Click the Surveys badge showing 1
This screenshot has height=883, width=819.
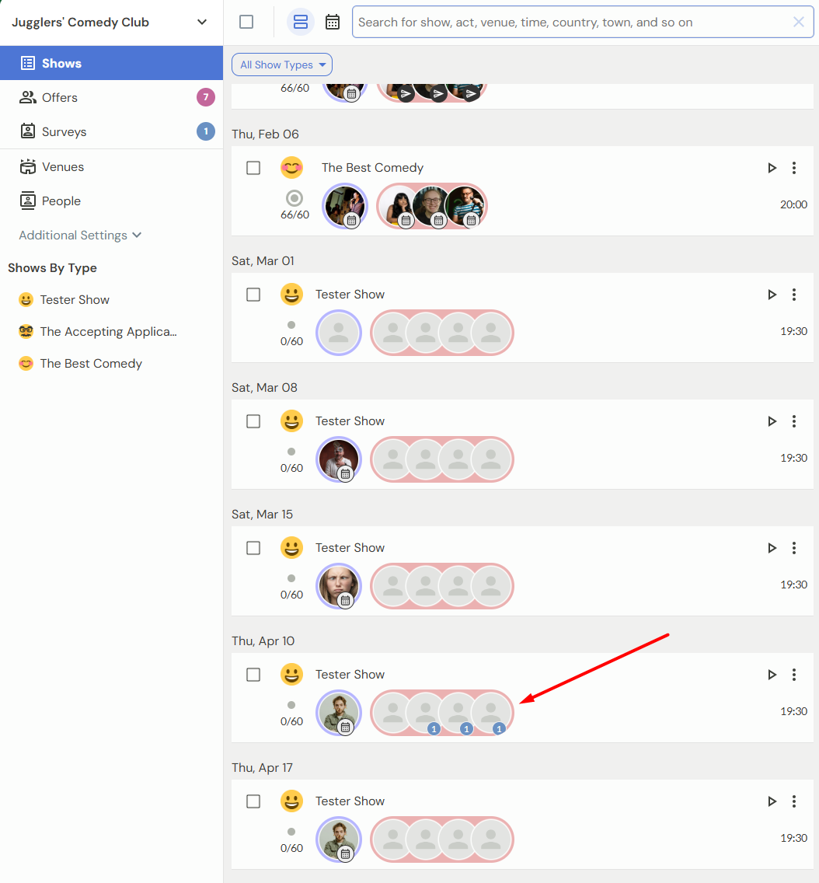pyautogui.click(x=205, y=132)
